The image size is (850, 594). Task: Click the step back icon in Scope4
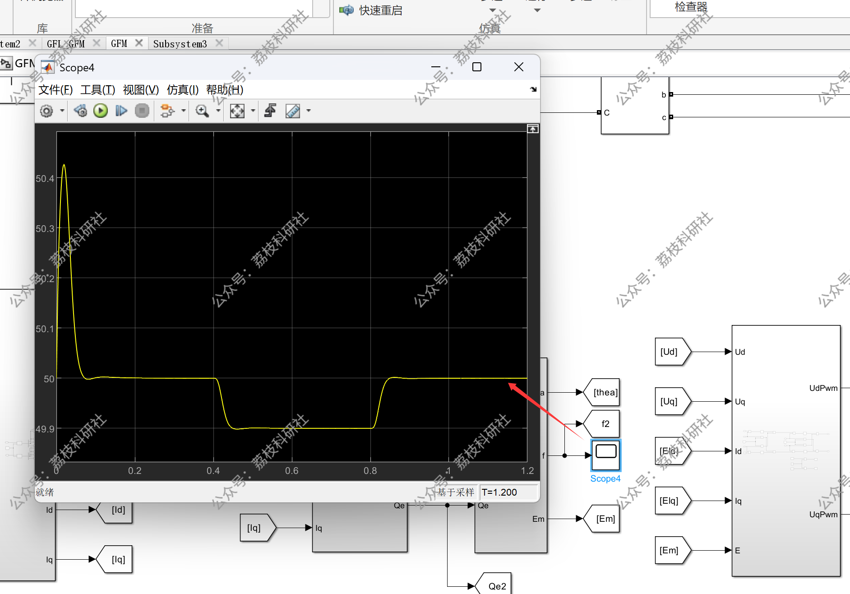tap(81, 111)
